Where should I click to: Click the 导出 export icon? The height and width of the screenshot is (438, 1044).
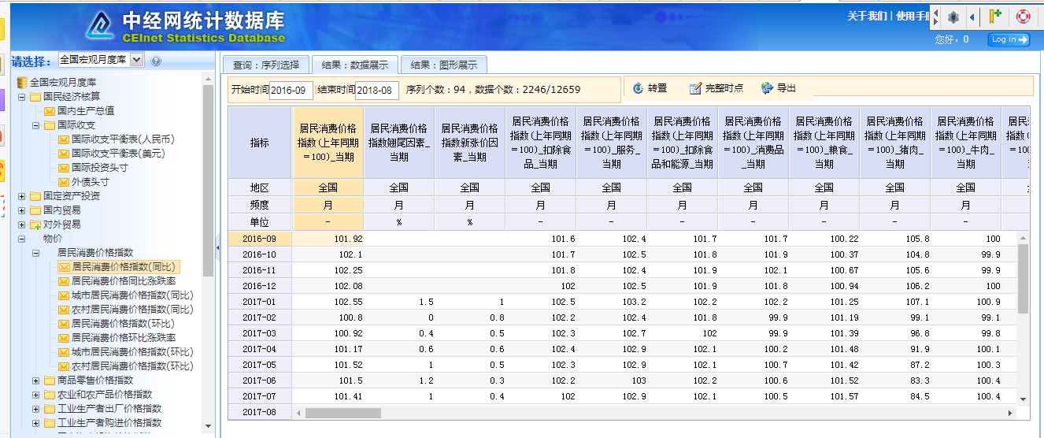pyautogui.click(x=767, y=88)
